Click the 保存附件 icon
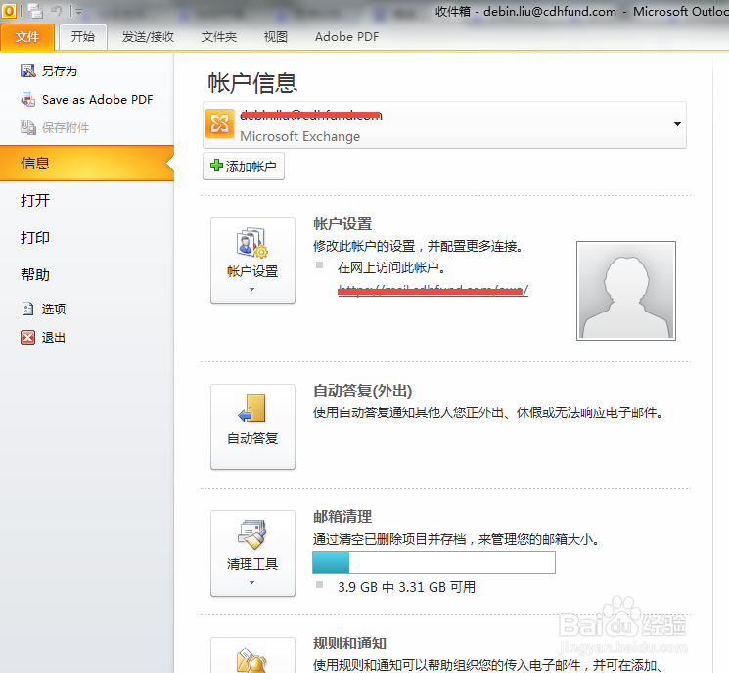Screen dimensions: 729x673 point(28,127)
